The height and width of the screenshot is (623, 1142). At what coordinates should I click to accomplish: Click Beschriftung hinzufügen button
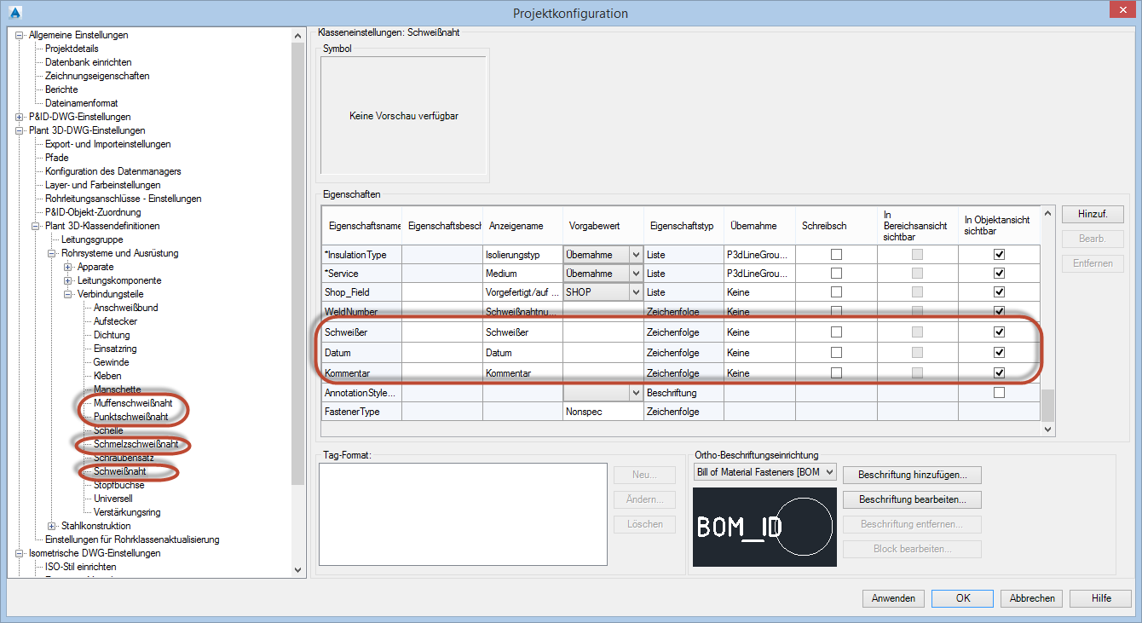click(x=912, y=475)
